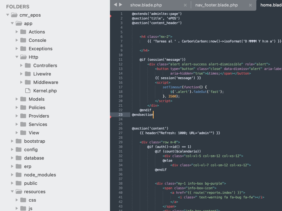Click the Actions folder icon
Viewport: 282px width, 211px height.
click(23, 32)
